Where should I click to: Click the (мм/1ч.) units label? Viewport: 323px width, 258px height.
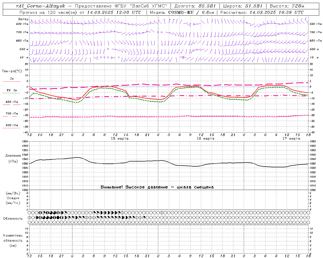pyautogui.click(x=13, y=203)
